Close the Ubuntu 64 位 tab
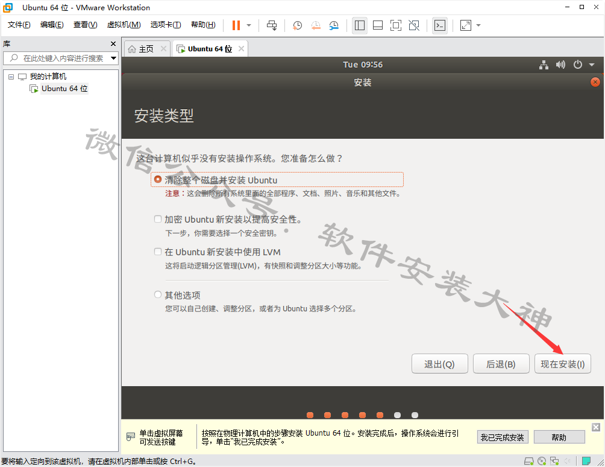This screenshot has height=467, width=605. (x=241, y=49)
